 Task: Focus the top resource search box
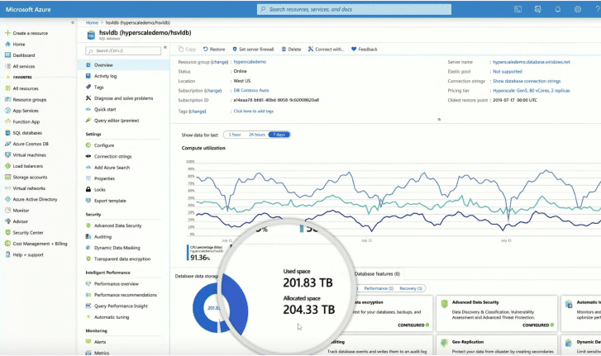coord(354,10)
